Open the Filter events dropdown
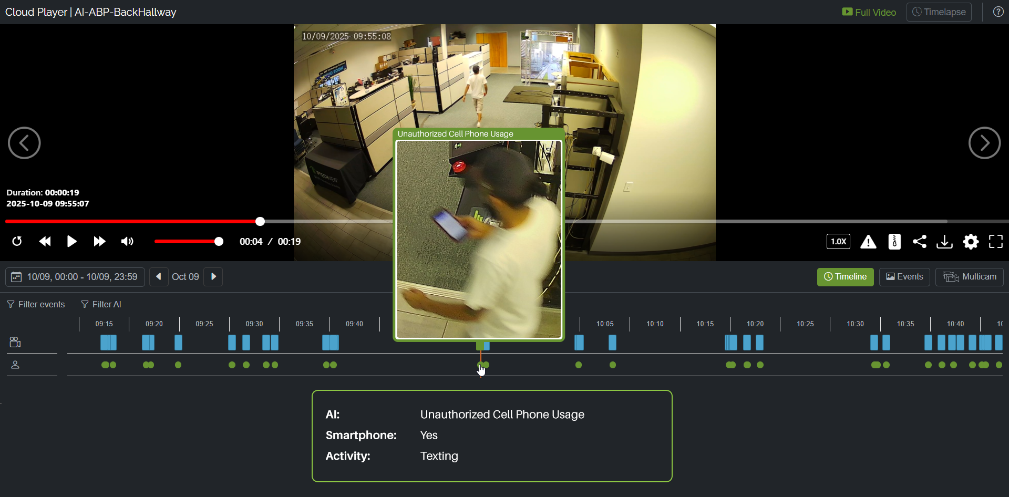This screenshot has height=497, width=1009. (x=35, y=304)
